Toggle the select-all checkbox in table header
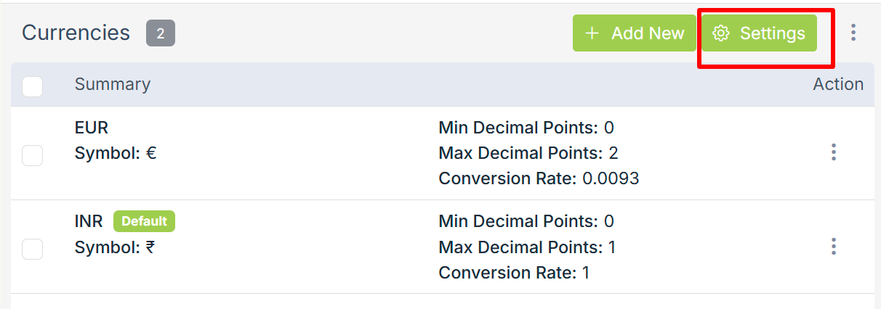Viewport: 881px width, 309px height. tap(33, 87)
